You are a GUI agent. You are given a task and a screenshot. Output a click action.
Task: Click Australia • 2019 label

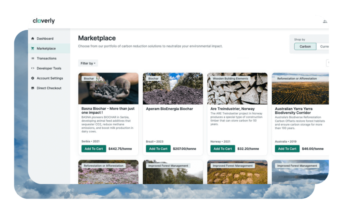tap(285, 141)
